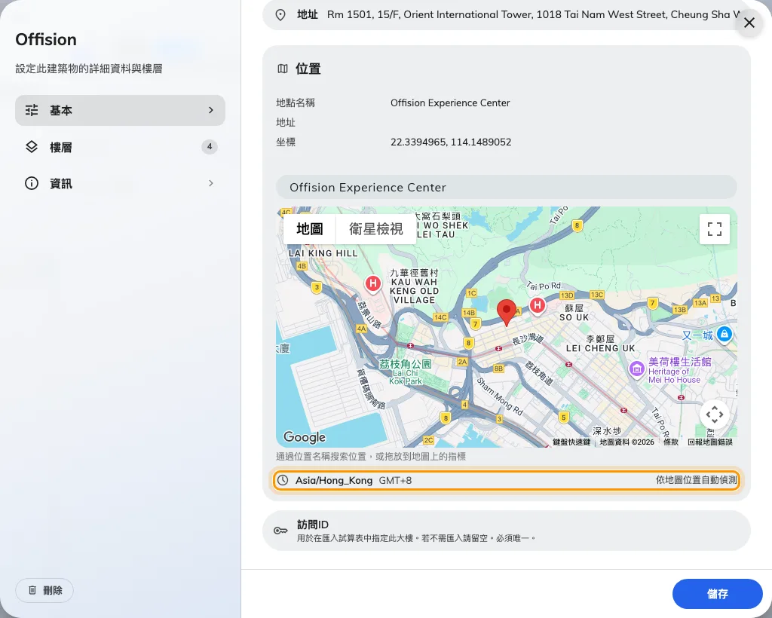Click the layers icon beside 樓層
Viewport: 772px width, 618px height.
point(32,147)
